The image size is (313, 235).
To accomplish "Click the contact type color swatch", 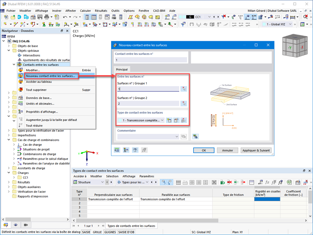I will pos(120,120).
